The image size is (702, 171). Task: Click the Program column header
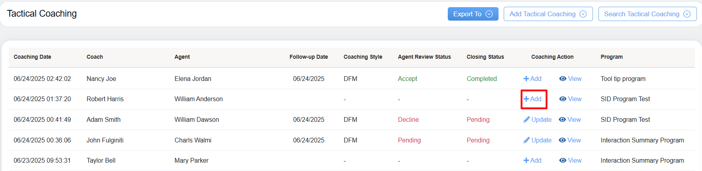click(612, 57)
